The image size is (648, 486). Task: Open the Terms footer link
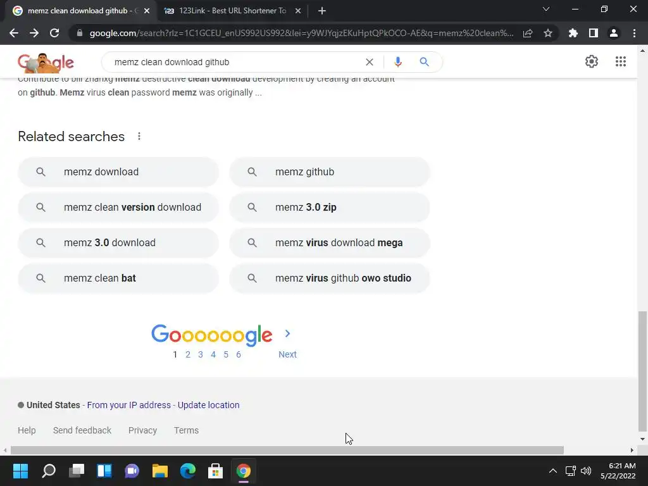click(x=187, y=430)
